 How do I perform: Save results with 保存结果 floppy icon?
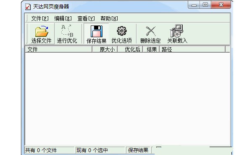point(97,31)
